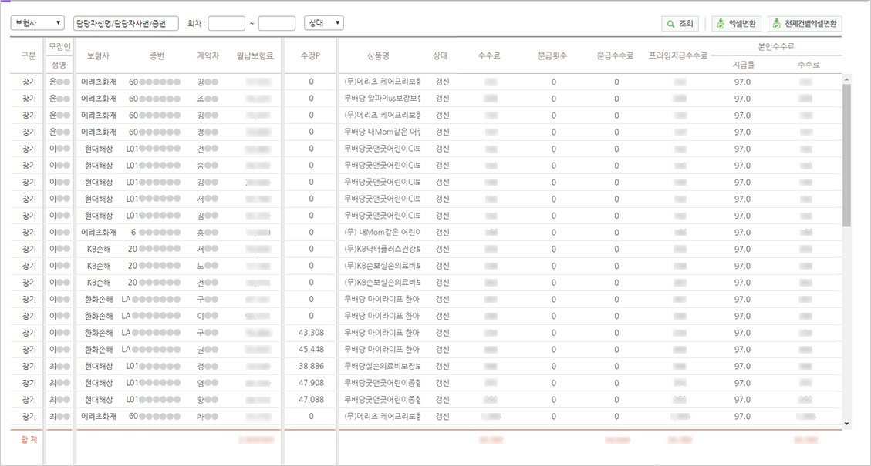This screenshot has width=871, height=466.
Task: Click the 지급률 sub-header
Action: click(x=742, y=65)
